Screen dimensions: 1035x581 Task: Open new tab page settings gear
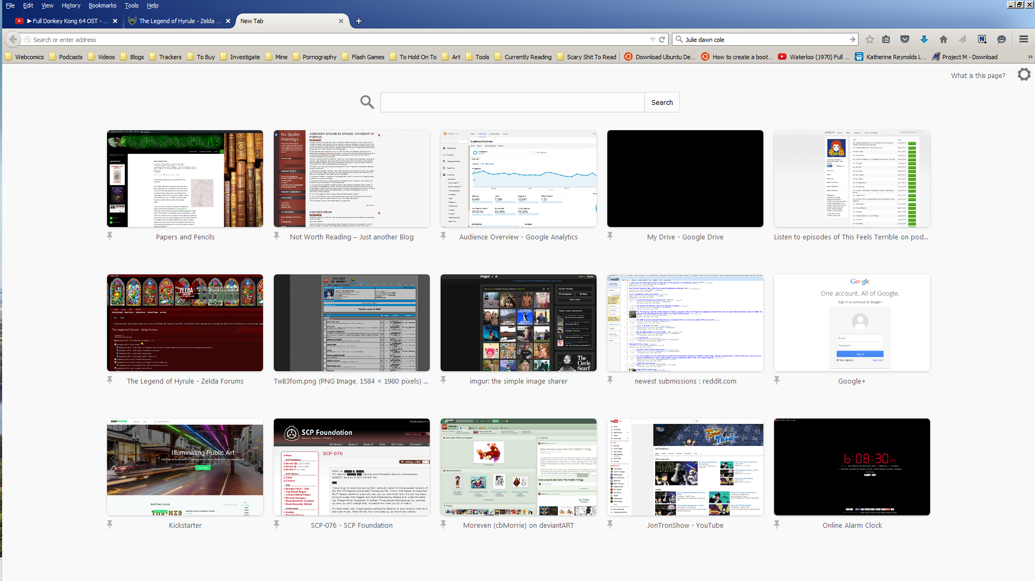click(1024, 75)
